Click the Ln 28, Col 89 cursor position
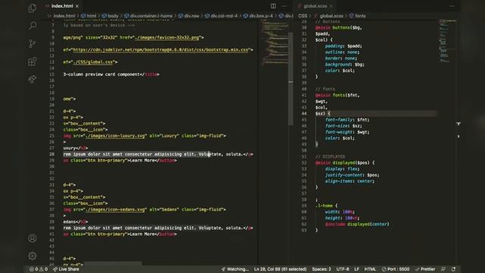This screenshot has width=485, height=273. 280,269
